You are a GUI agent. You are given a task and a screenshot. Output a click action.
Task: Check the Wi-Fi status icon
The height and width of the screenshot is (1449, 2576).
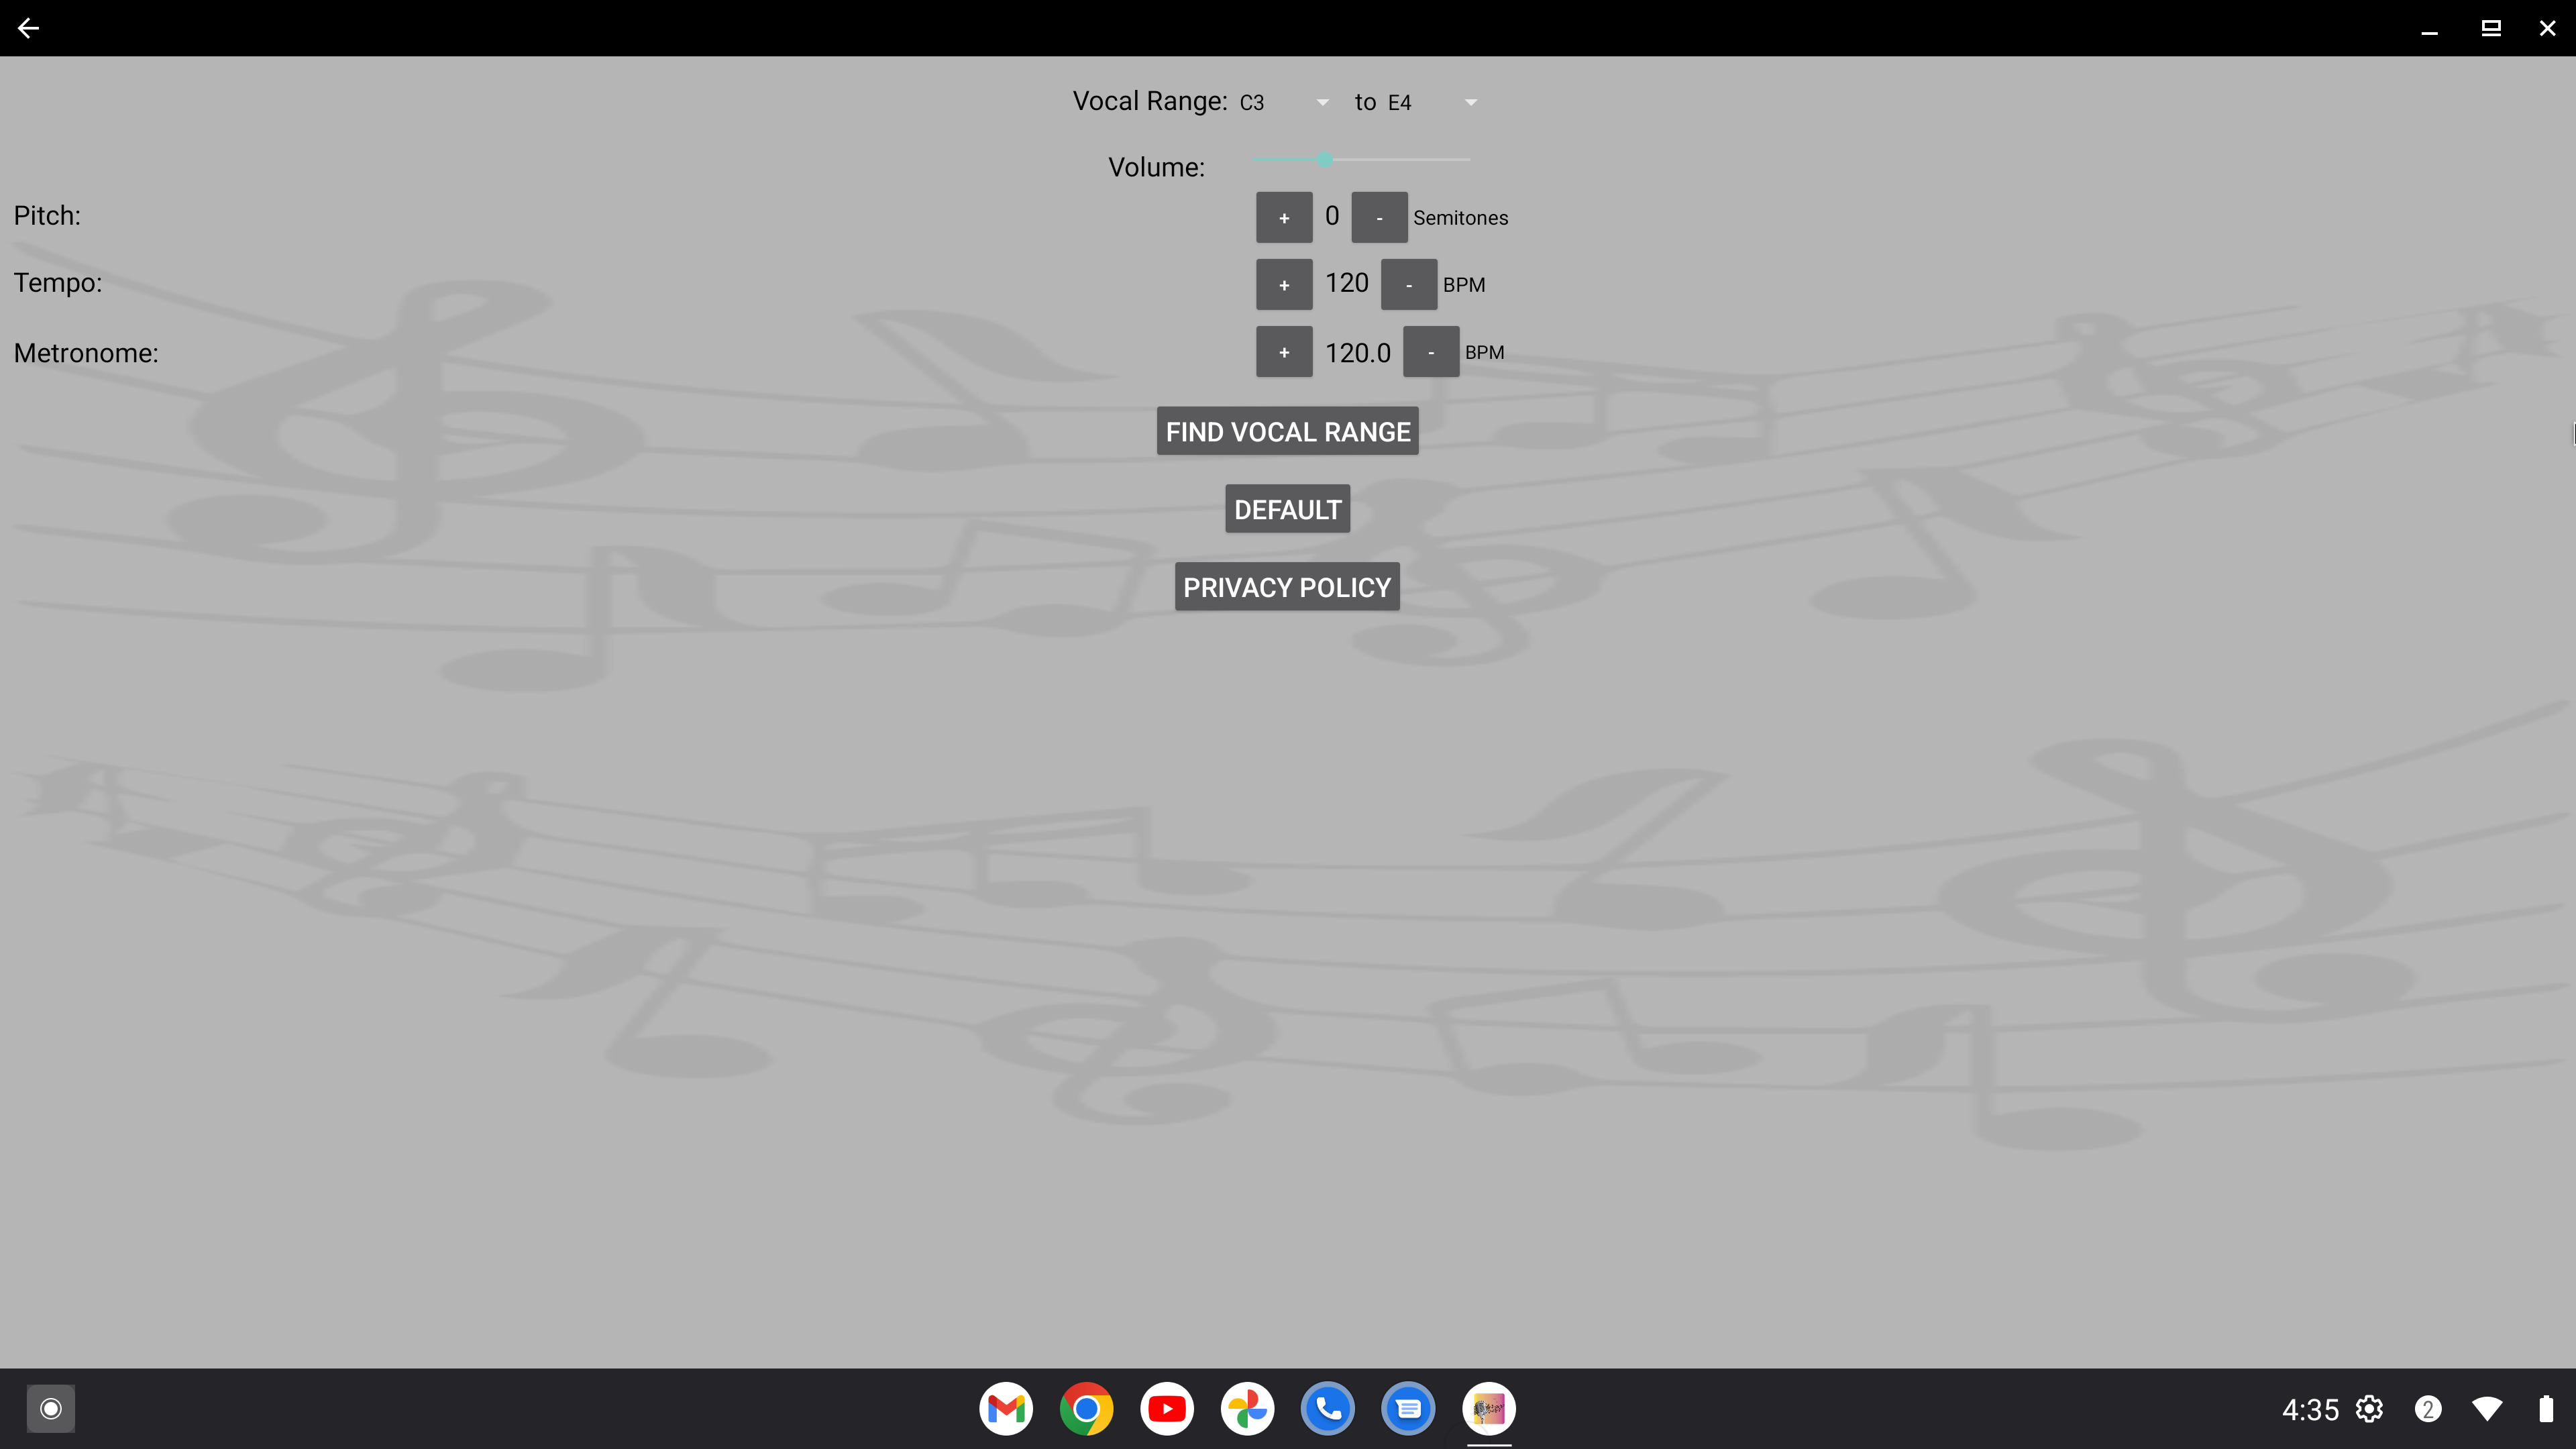(x=2487, y=1409)
